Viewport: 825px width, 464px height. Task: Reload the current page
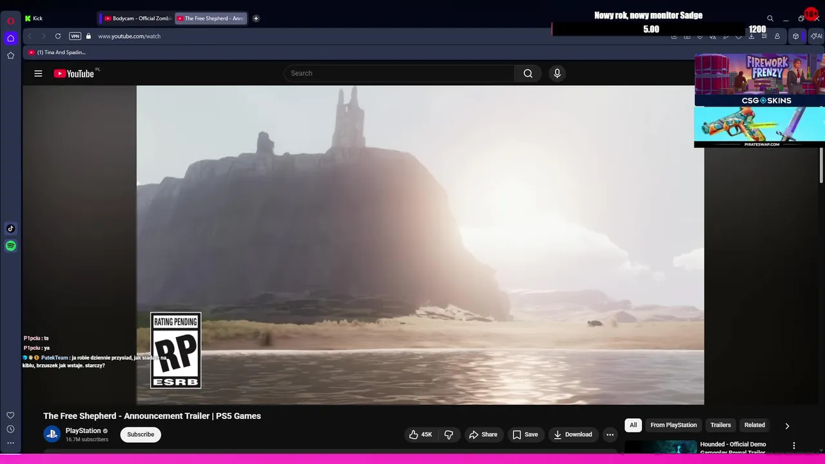(x=58, y=36)
